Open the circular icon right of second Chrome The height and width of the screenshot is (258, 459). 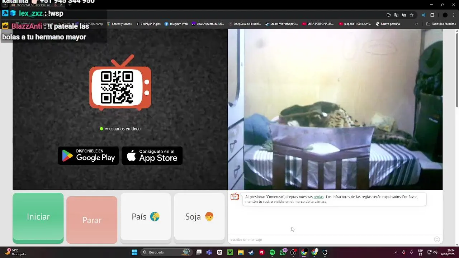point(325,252)
